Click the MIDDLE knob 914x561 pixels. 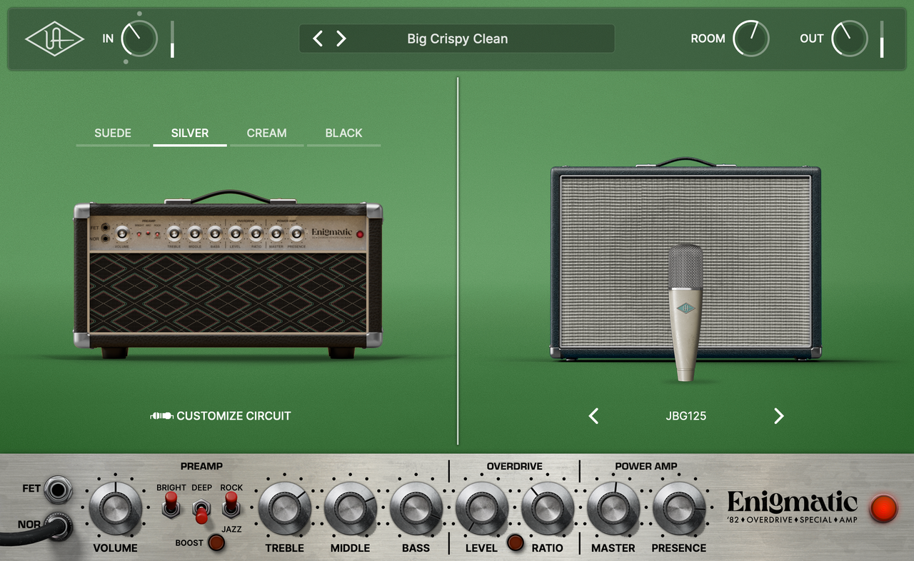click(x=351, y=509)
